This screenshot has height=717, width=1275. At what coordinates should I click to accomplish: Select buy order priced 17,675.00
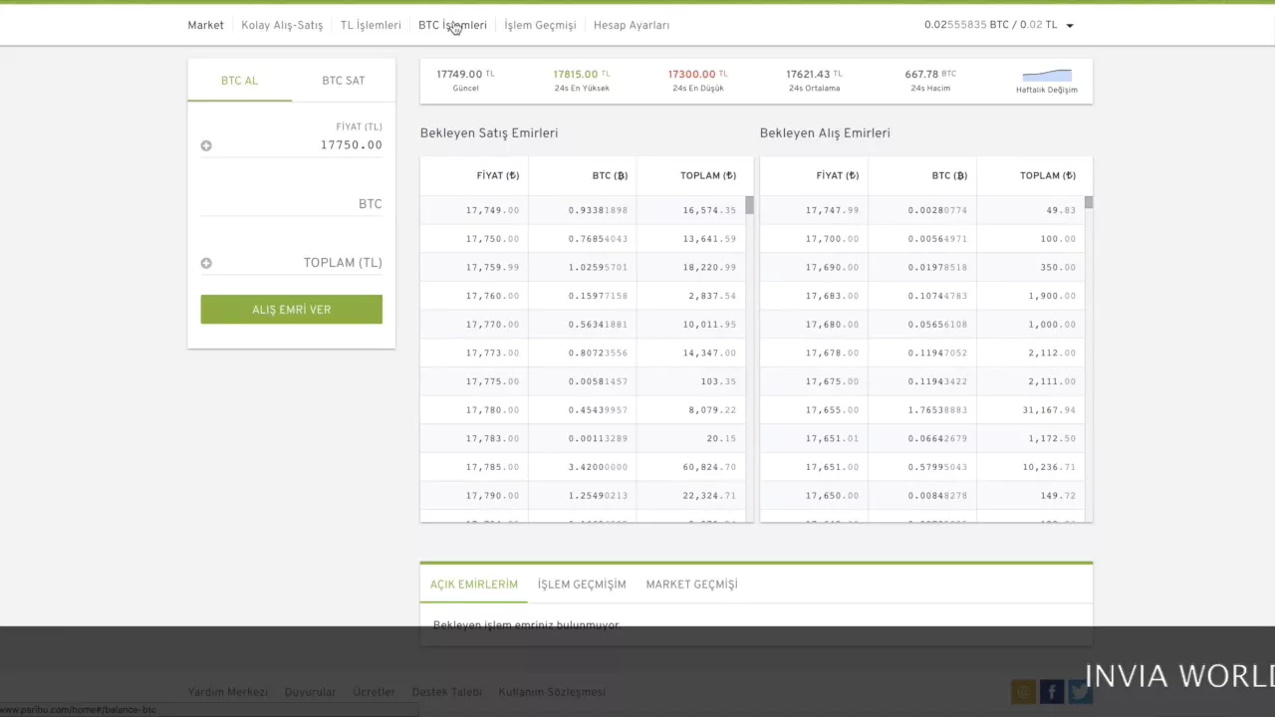(922, 381)
